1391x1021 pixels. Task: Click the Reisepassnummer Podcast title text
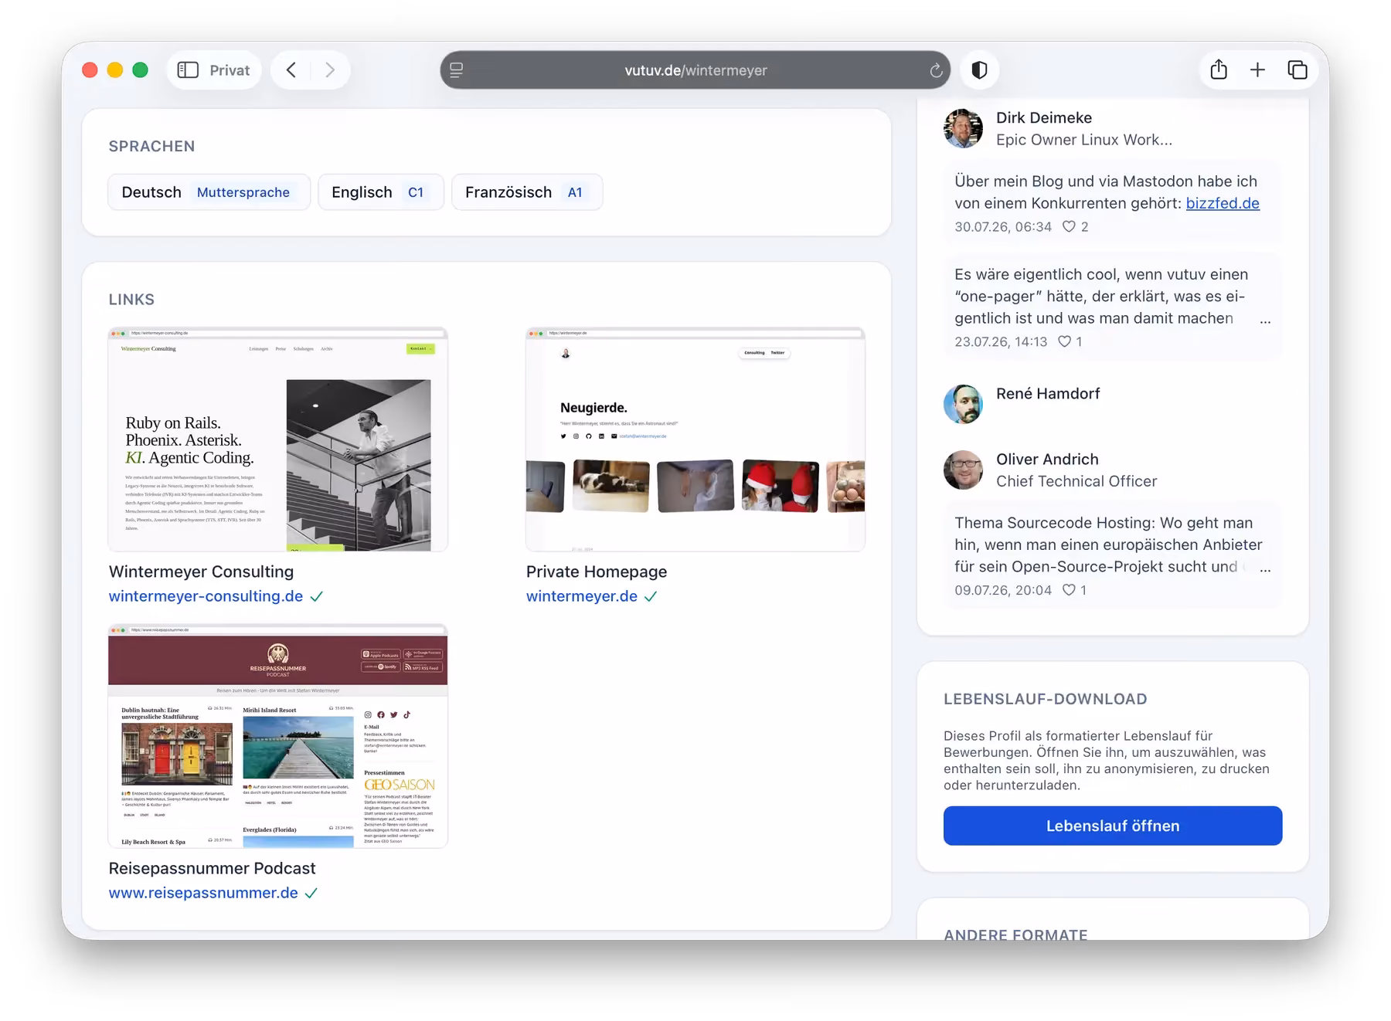pyautogui.click(x=212, y=868)
